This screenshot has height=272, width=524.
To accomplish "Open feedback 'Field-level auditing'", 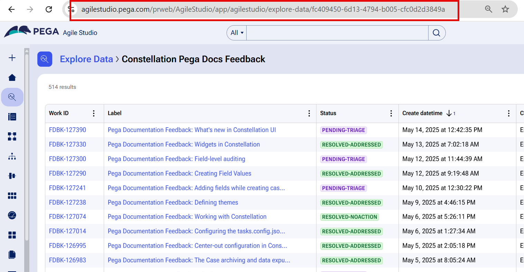I will pos(176,159).
